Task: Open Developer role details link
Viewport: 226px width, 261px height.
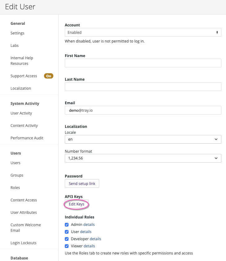Action: click(x=95, y=239)
